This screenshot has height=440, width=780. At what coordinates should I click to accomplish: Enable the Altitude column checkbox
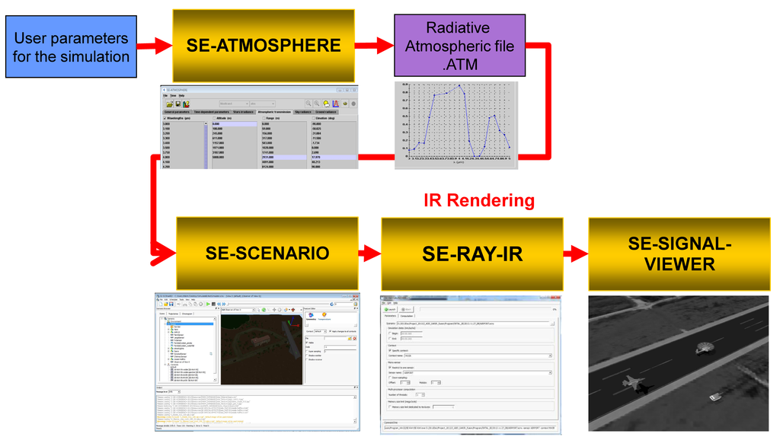(x=215, y=118)
